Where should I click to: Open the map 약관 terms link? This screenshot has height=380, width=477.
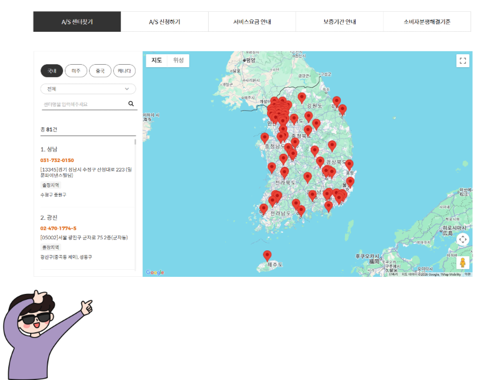tap(468, 274)
